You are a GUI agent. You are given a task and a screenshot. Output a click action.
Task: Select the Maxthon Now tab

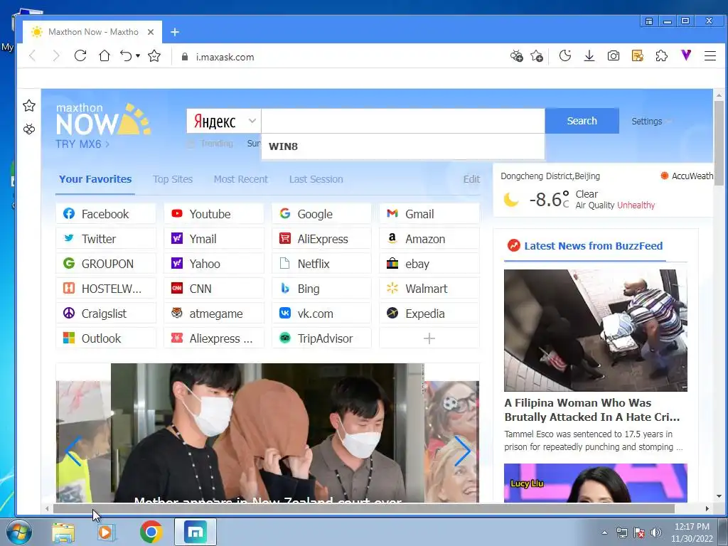pyautogui.click(x=93, y=32)
